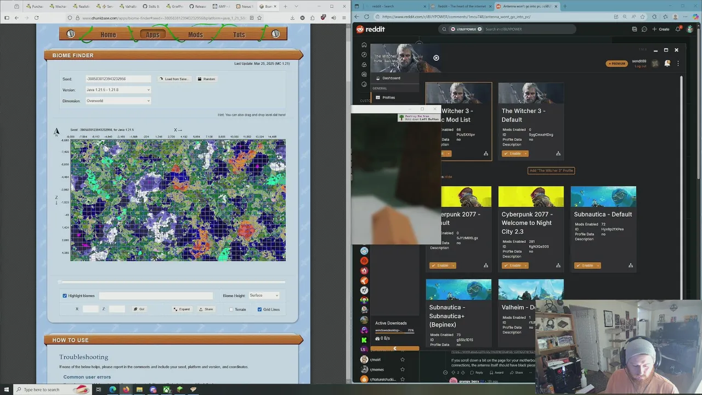The width and height of the screenshot is (702, 395).
Task: Open the Apps menu on Chunkbase
Action: tap(152, 35)
